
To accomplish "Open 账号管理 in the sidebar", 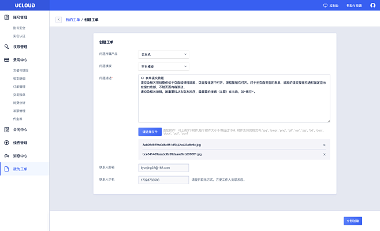I will pos(20,18).
